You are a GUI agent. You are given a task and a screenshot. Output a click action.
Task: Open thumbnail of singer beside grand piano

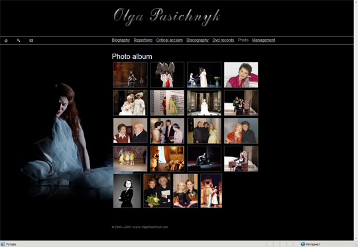click(204, 75)
